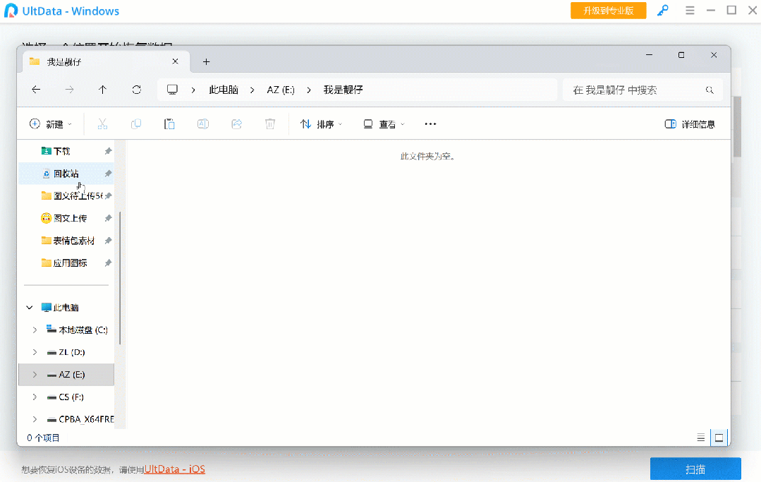The image size is (761, 482).
Task: Open the UltData - iOS link
Action: pyautogui.click(x=174, y=469)
